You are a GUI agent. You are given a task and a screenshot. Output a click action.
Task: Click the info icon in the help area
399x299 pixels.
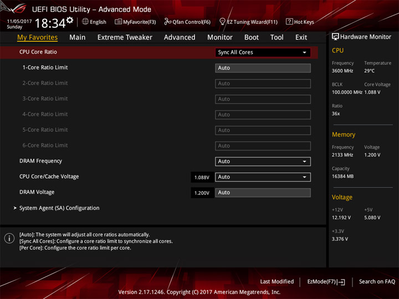tap(9, 238)
